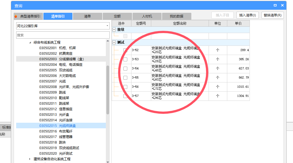The height and width of the screenshot is (163, 293).
Task: Check the box for quota 3-53
Action: (x=125, y=59)
